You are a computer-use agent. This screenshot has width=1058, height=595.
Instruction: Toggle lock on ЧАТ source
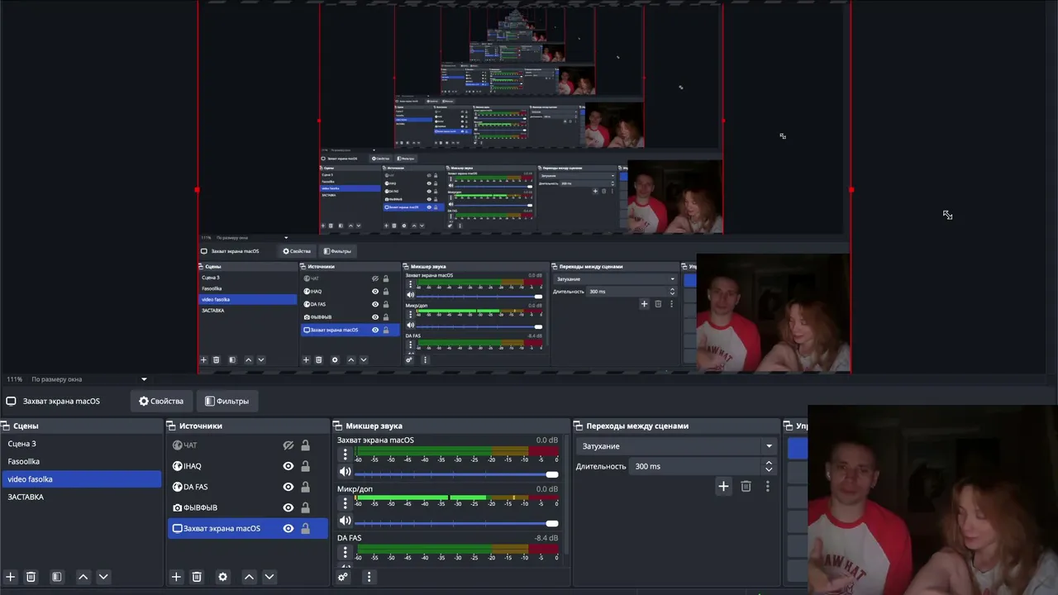(x=305, y=445)
